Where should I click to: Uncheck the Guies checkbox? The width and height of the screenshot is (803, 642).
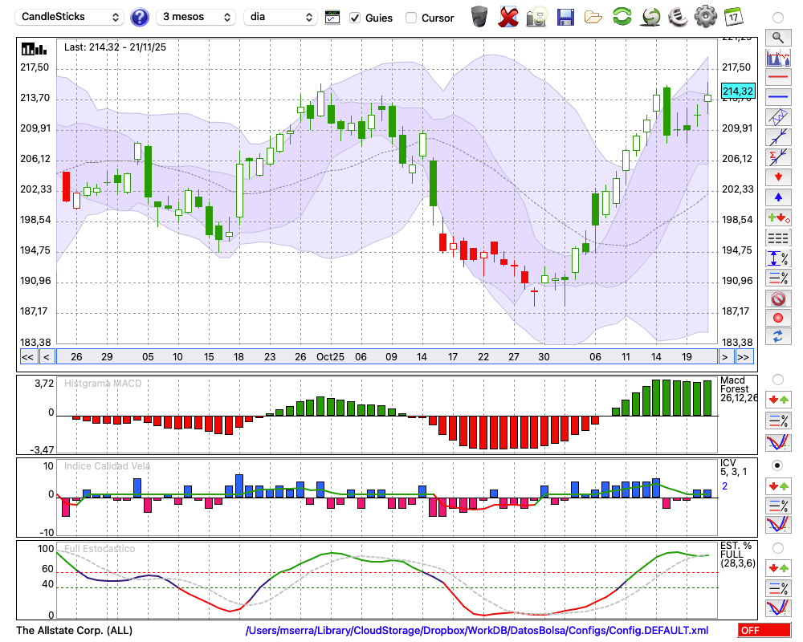point(355,18)
